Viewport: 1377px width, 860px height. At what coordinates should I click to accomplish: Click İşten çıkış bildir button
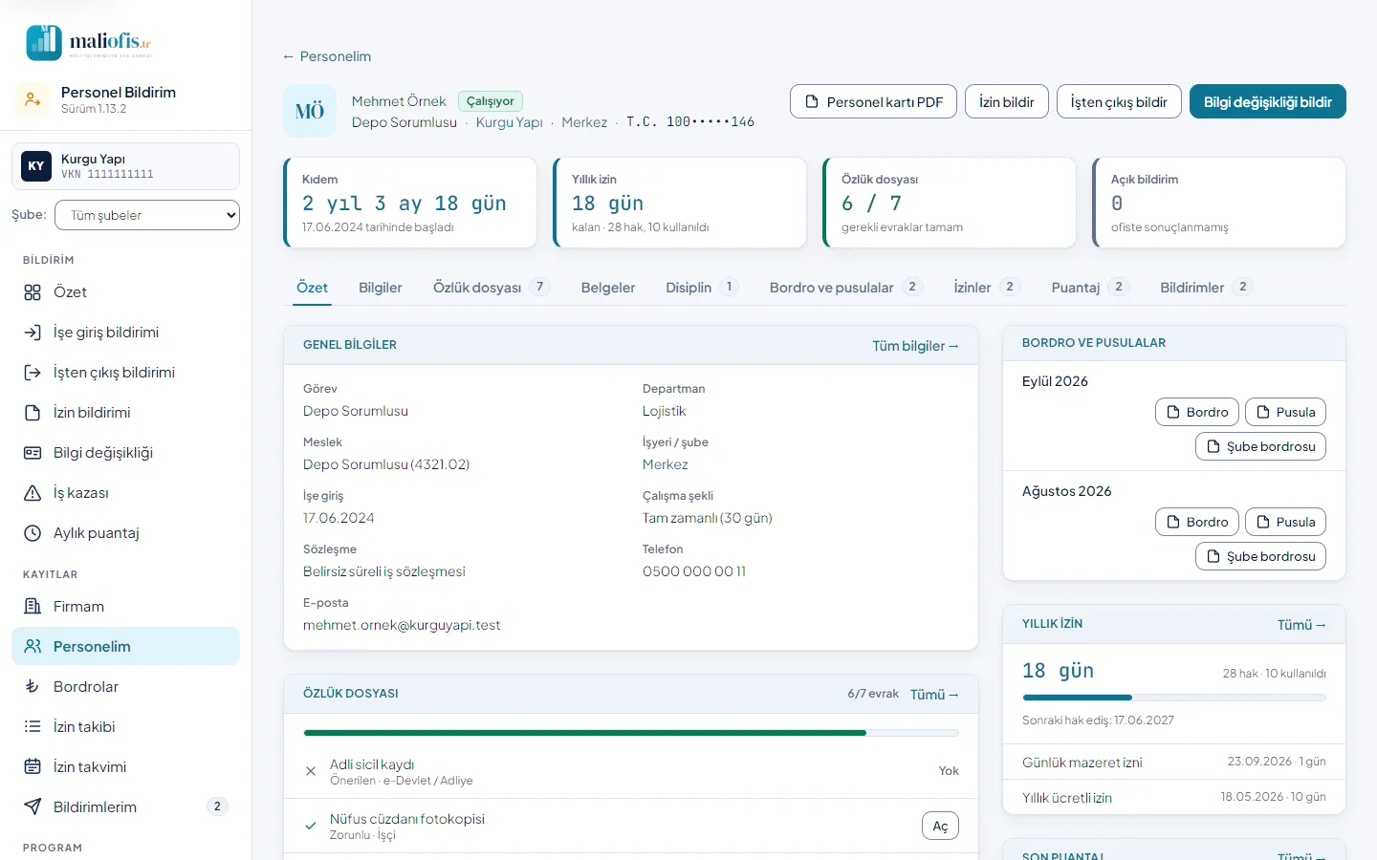pyautogui.click(x=1119, y=102)
